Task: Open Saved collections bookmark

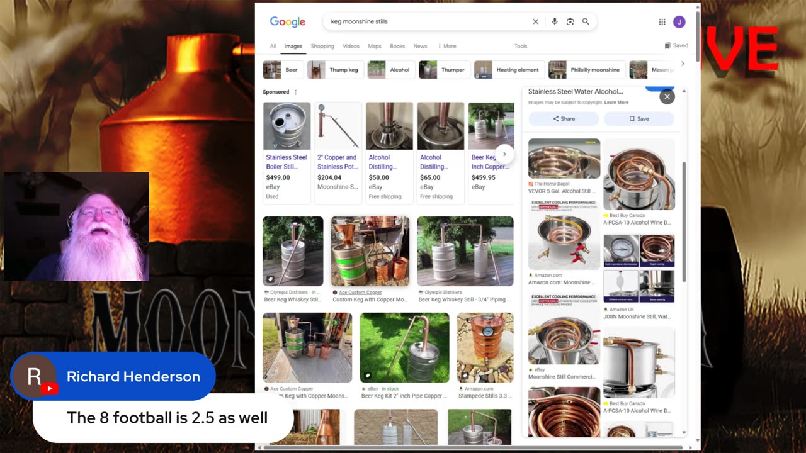Action: pos(676,45)
